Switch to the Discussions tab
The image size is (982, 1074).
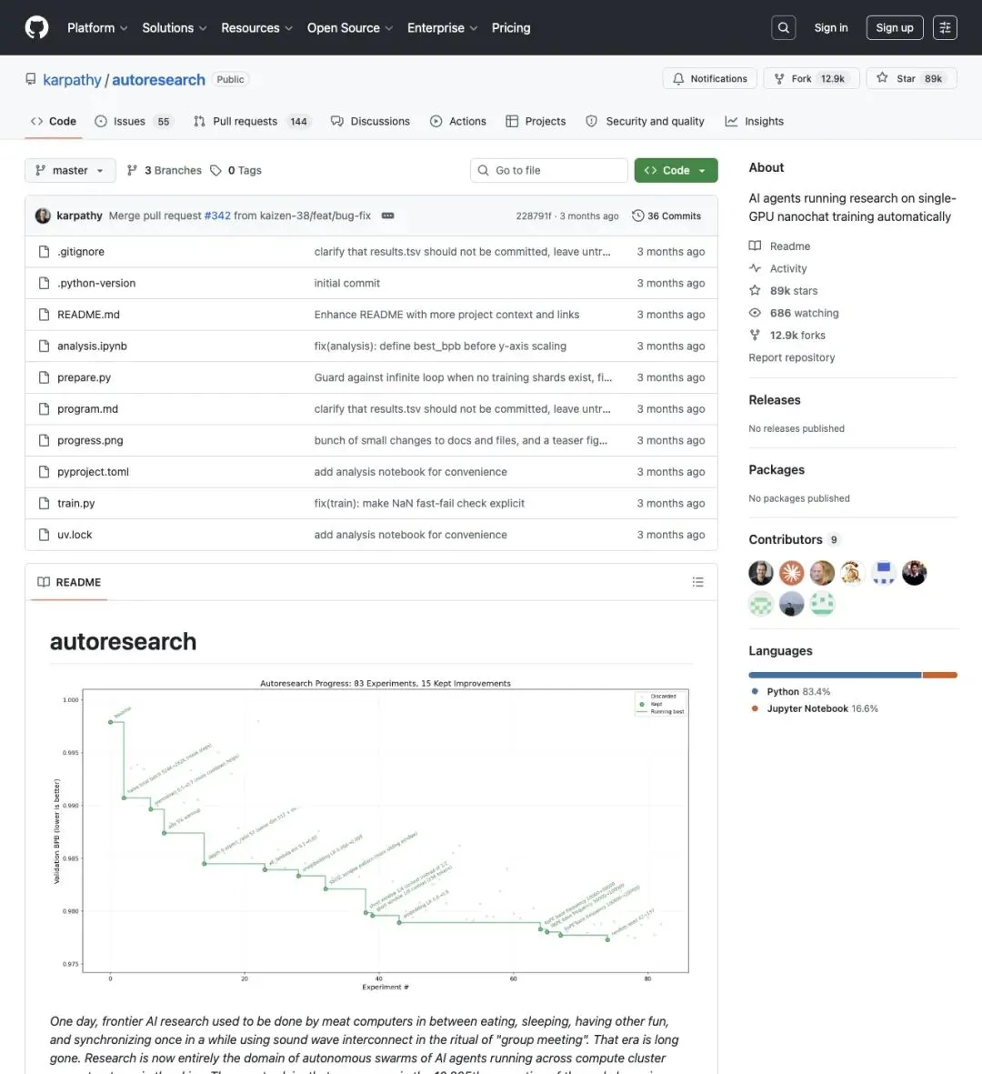(x=370, y=121)
